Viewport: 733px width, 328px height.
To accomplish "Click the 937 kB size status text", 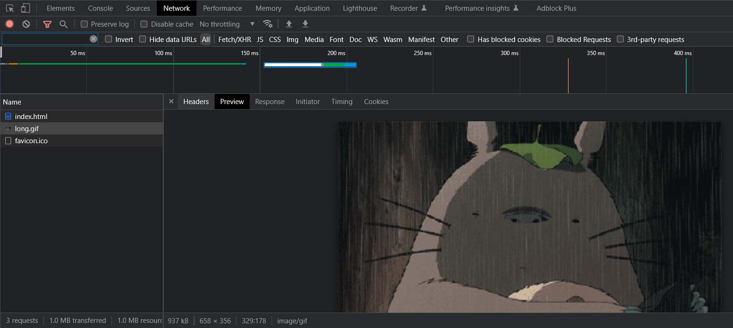I will tap(178, 321).
